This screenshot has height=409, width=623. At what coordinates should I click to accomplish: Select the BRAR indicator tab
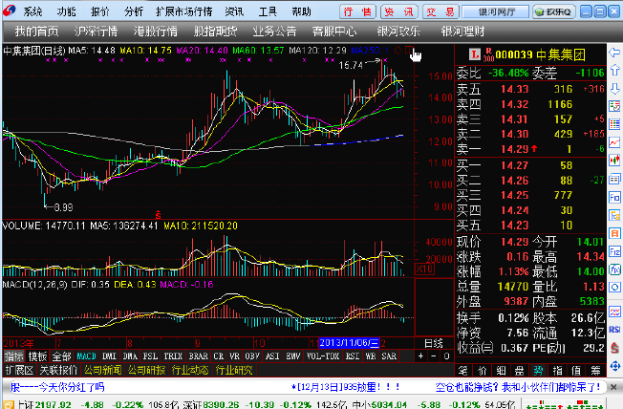tap(198, 356)
